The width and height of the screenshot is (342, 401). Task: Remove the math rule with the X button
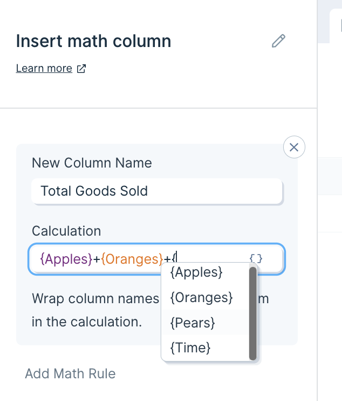294,147
